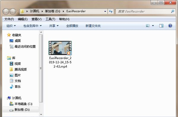The image size is (178, 117).
Task: Select 新加卷 (D:) in the address path
Action: tap(53, 11)
